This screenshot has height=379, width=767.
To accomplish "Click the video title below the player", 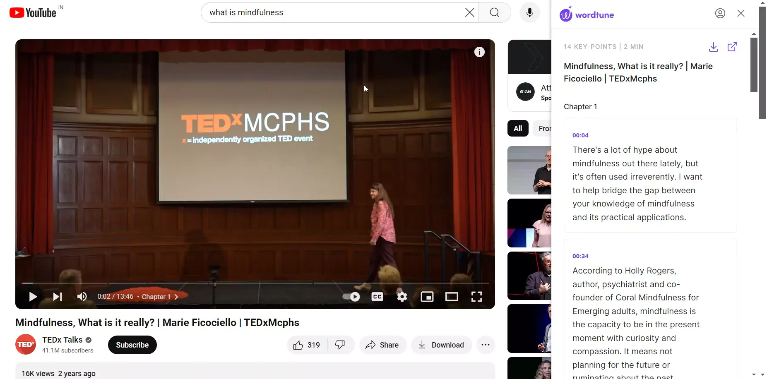I will [x=157, y=323].
